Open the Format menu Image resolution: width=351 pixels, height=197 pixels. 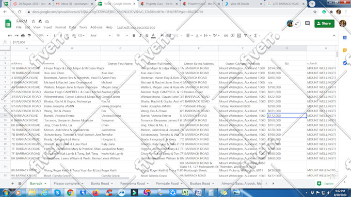point(60,27)
